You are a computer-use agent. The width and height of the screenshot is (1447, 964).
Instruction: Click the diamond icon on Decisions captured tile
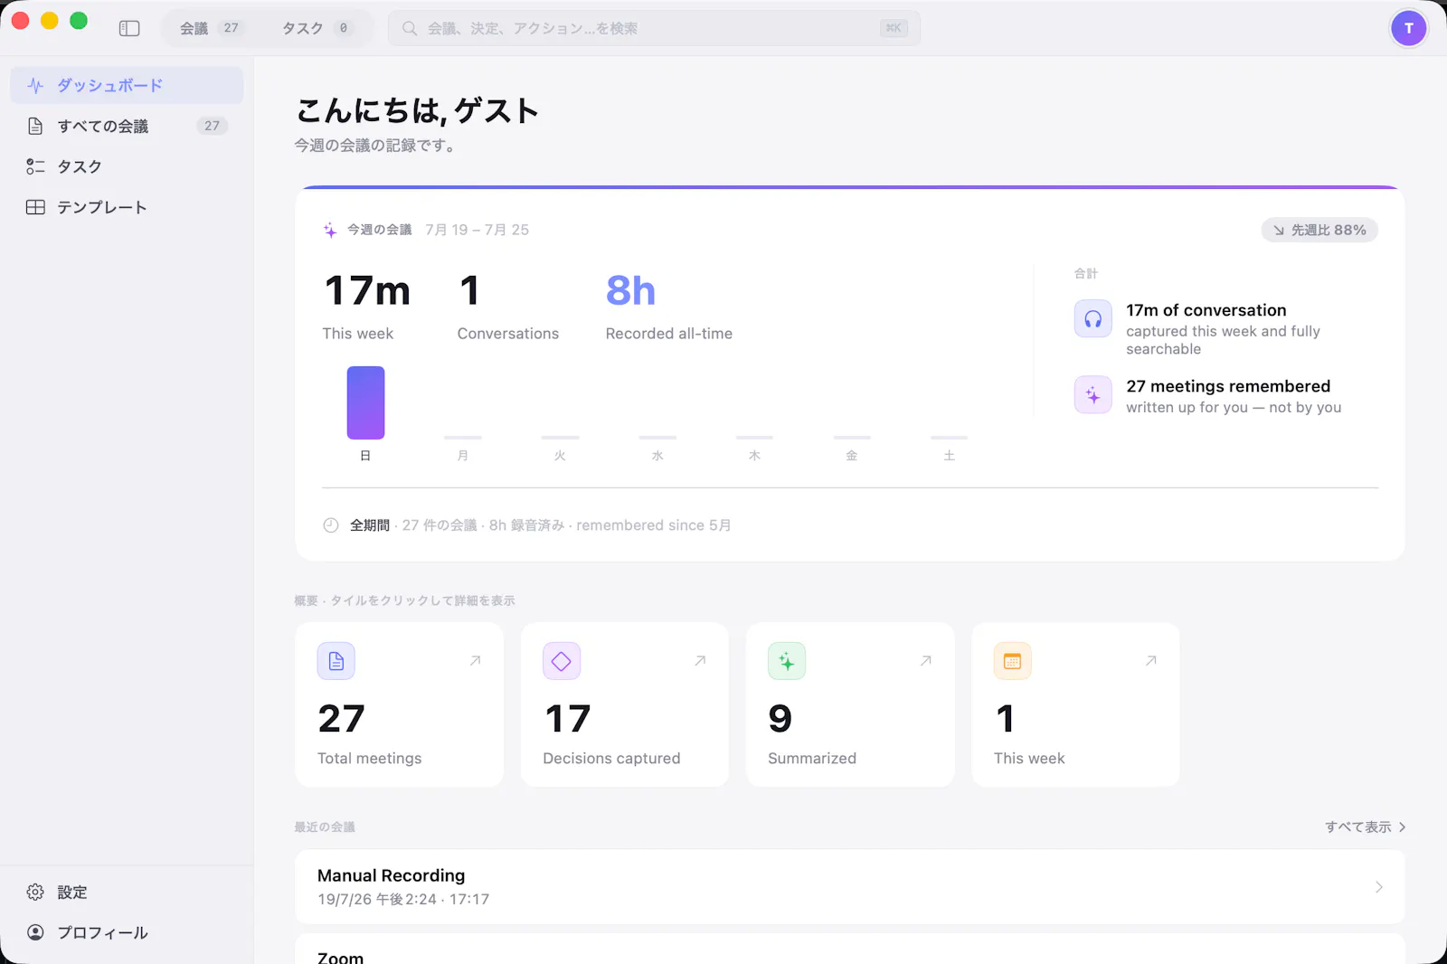pyautogui.click(x=562, y=661)
